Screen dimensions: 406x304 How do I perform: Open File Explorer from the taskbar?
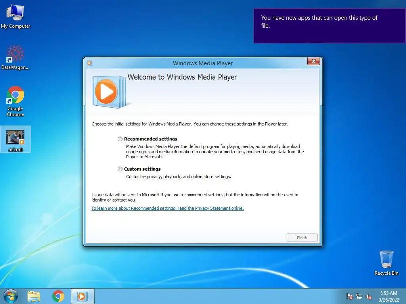pos(34,296)
